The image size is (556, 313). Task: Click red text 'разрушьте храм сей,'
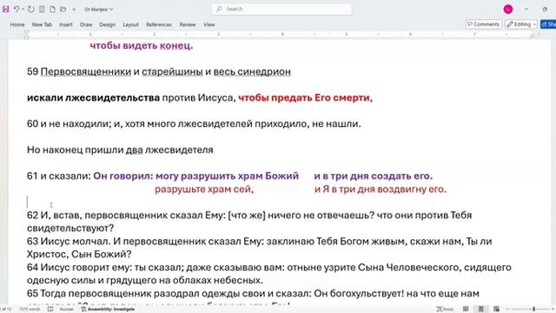tap(204, 190)
